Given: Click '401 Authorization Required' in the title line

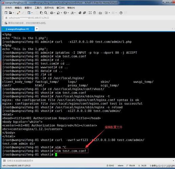Looking at the screenshot, I should (x=50, y=118).
